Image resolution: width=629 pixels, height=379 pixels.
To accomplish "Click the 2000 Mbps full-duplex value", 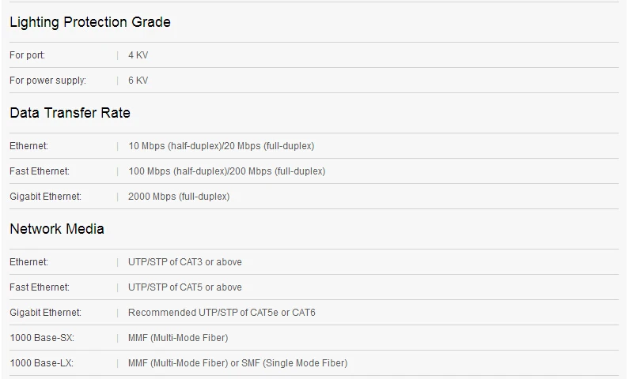I will click(x=179, y=197).
